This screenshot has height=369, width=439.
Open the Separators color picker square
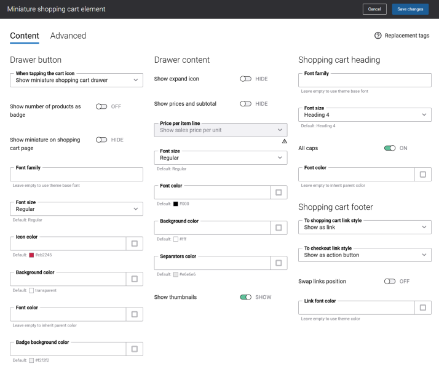coord(279,263)
